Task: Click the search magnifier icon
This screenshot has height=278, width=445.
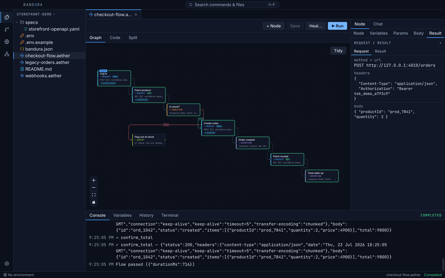Action: (x=191, y=5)
